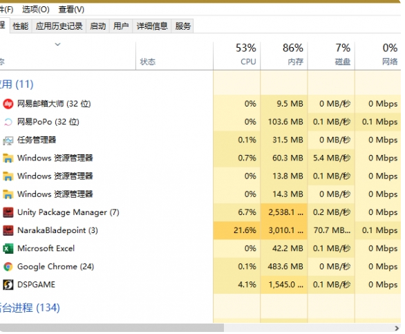This screenshot has height=334, width=405.
Task: Select the Microsoft Excel process name
Action: (46, 249)
